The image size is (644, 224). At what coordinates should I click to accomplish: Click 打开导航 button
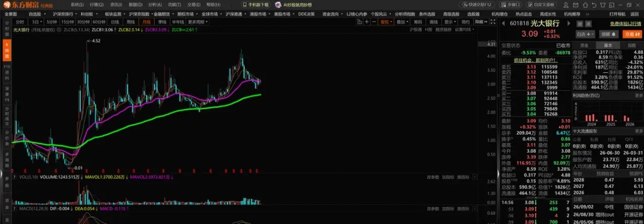click(617, 14)
